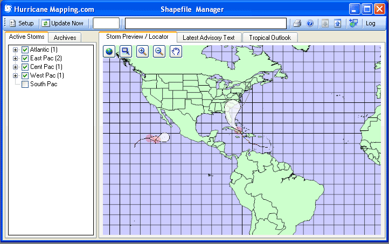Switch to the Active Storms tab
Viewport: 389px width, 244px height.
point(26,37)
